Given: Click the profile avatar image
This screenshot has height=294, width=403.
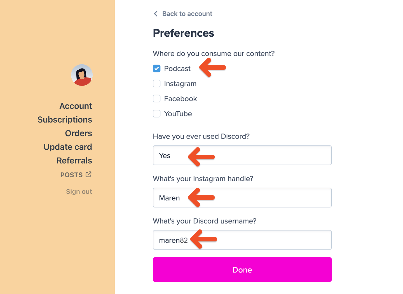Looking at the screenshot, I should pyautogui.click(x=82, y=75).
